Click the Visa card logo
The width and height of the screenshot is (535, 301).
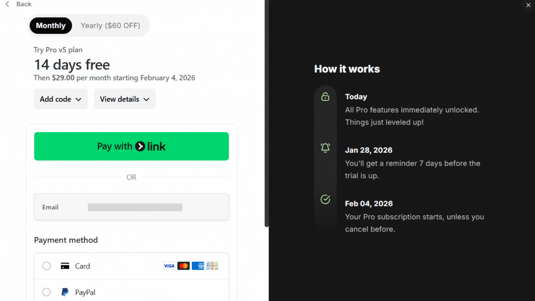169,266
